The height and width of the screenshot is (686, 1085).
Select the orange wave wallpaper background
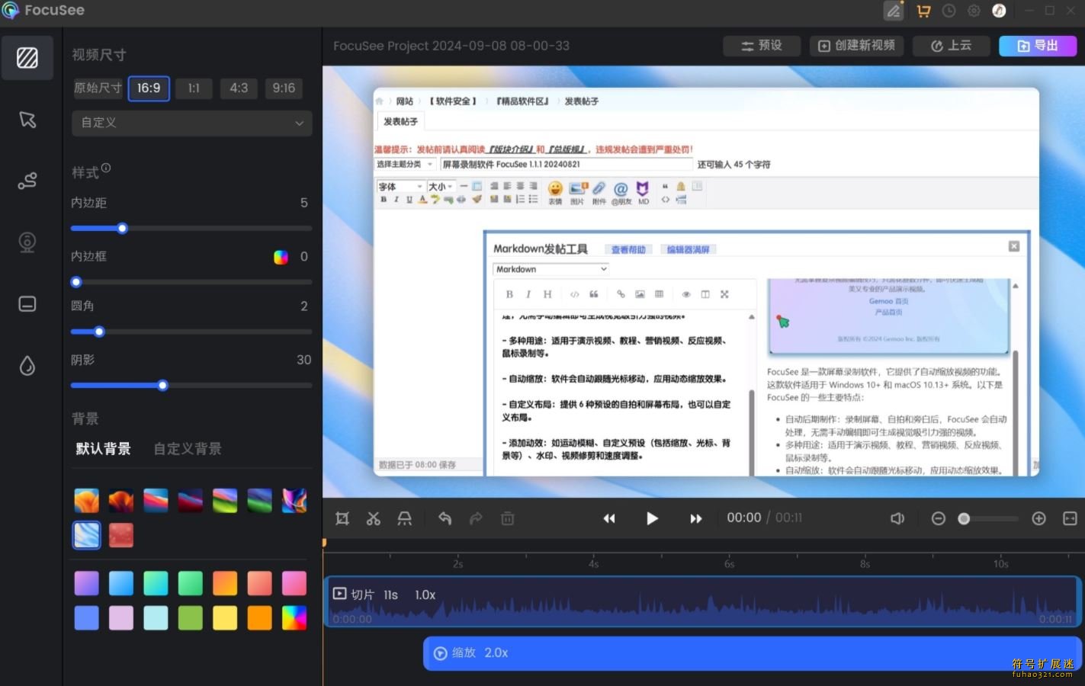pos(86,501)
